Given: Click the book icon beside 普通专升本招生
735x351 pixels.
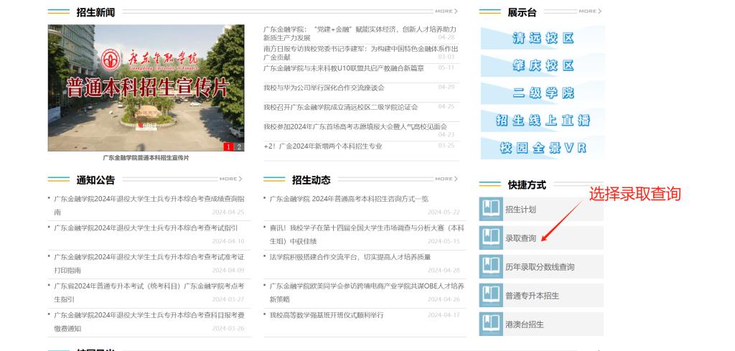Looking at the screenshot, I should pyautogui.click(x=491, y=295).
